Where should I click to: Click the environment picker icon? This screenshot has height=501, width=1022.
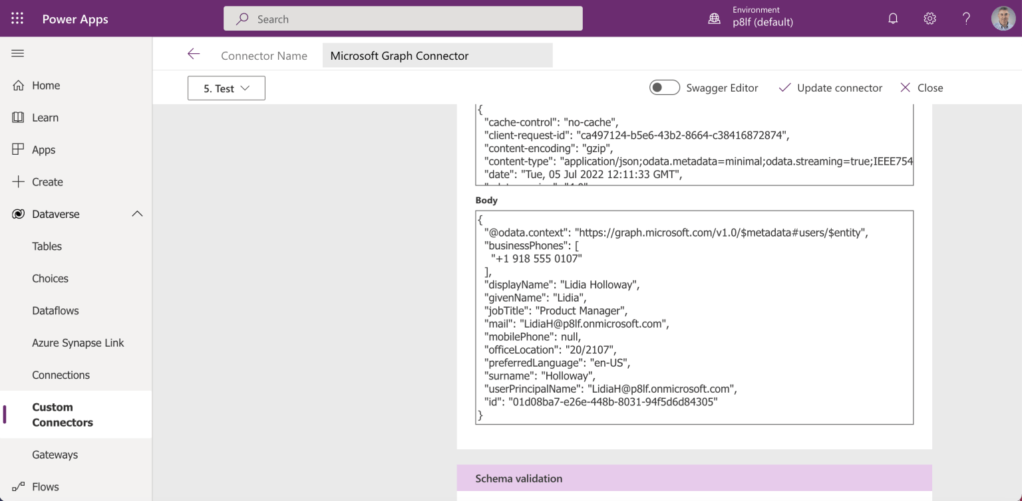tap(714, 19)
